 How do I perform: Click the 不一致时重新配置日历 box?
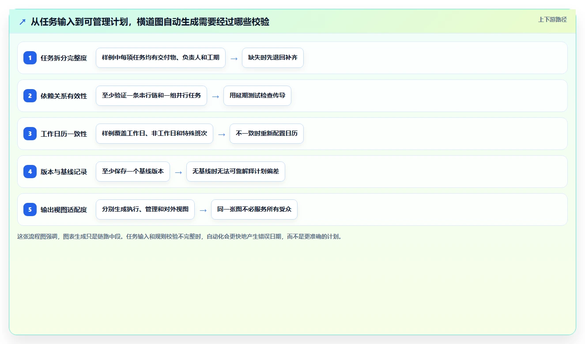pos(267,134)
